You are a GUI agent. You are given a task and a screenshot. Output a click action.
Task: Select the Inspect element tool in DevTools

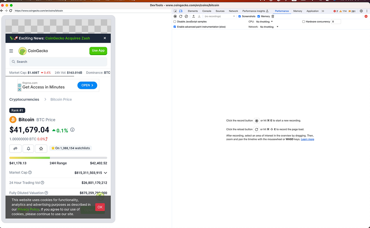click(175, 11)
